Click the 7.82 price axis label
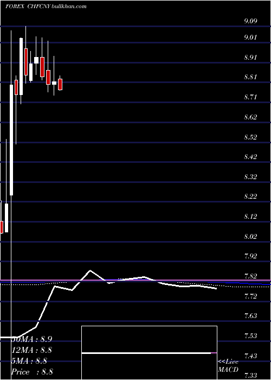This screenshot has width=271, height=380. pyautogui.click(x=250, y=276)
